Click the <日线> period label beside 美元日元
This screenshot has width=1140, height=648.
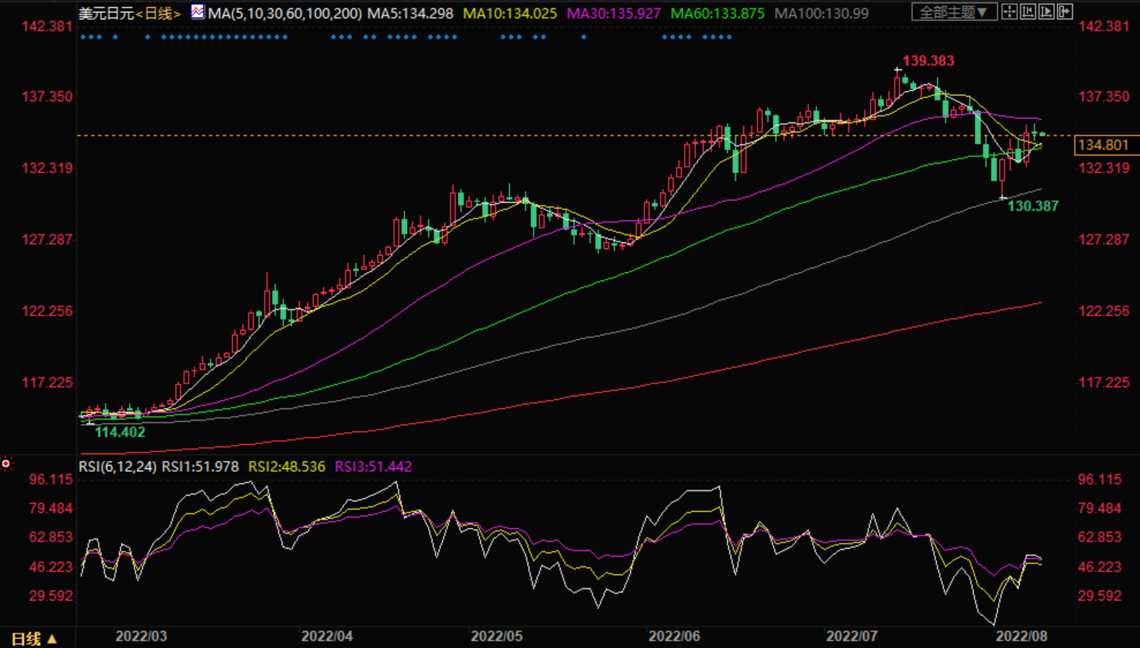click(x=158, y=13)
